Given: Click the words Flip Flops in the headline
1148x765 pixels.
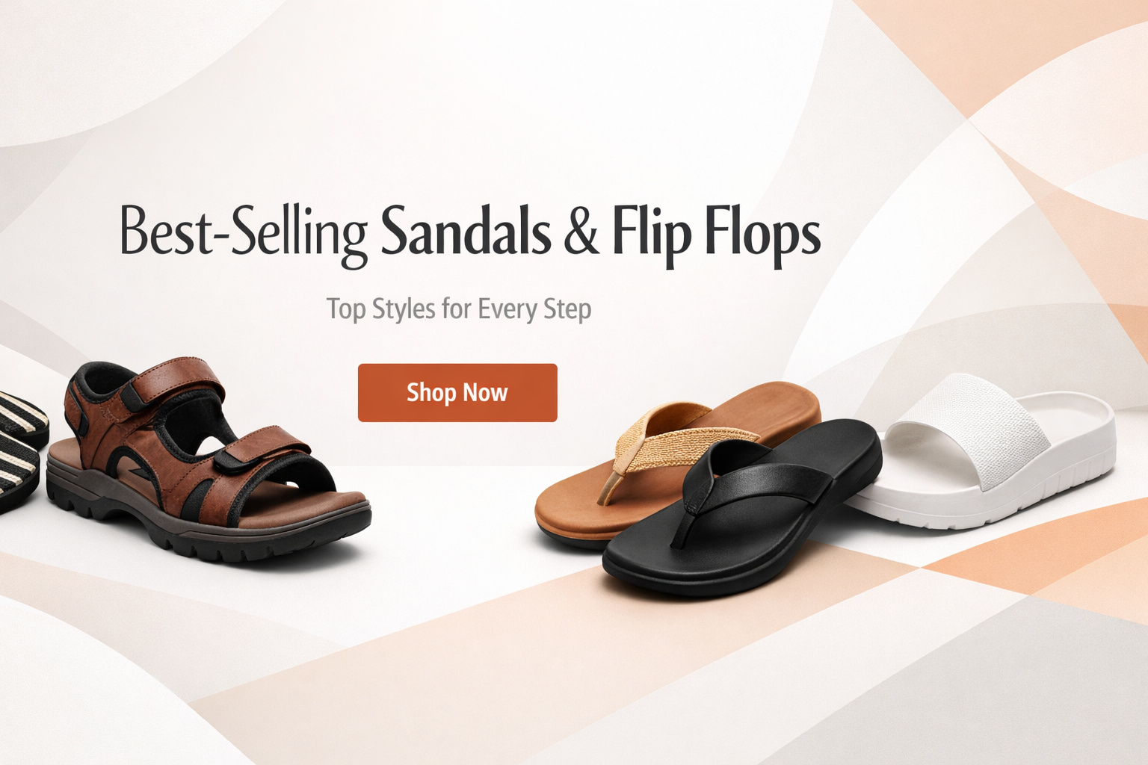Looking at the screenshot, I should click(x=717, y=235).
